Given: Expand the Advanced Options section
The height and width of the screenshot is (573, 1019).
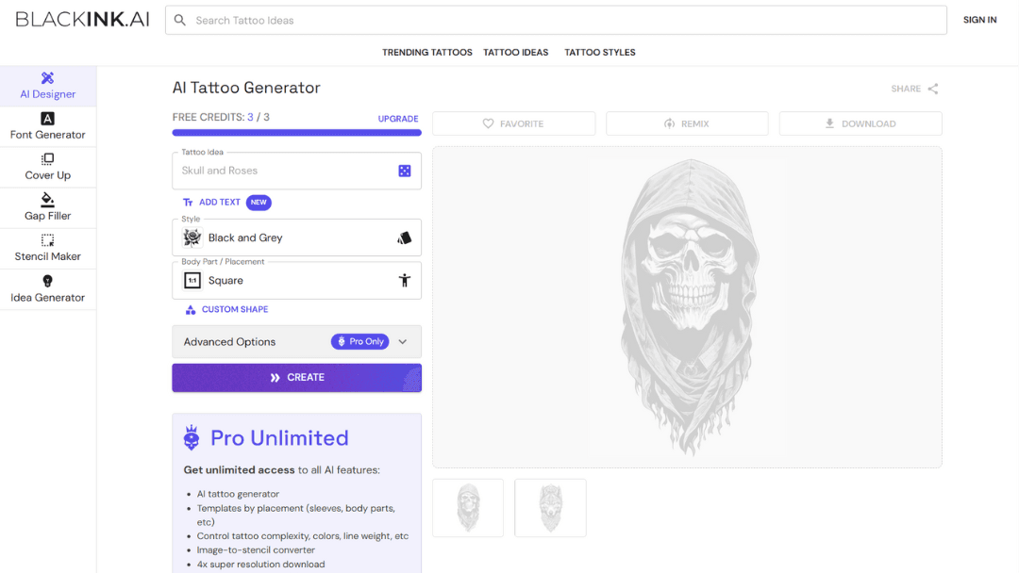Looking at the screenshot, I should click(296, 341).
